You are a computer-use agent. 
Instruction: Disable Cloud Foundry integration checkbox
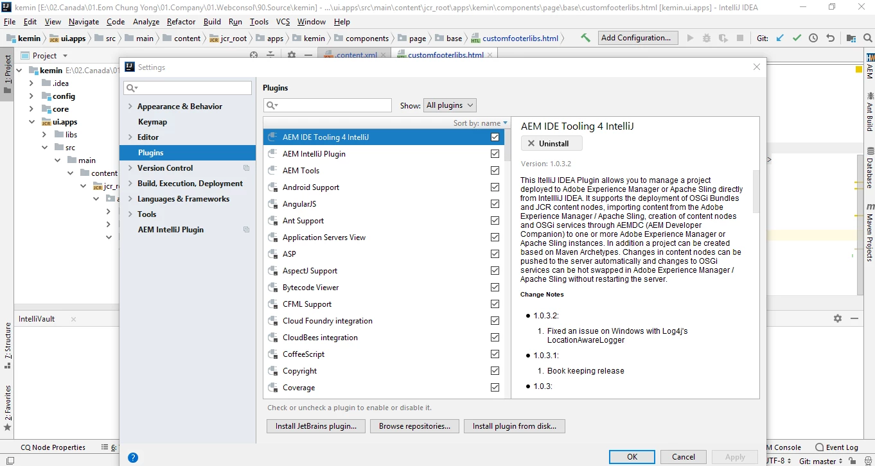495,321
